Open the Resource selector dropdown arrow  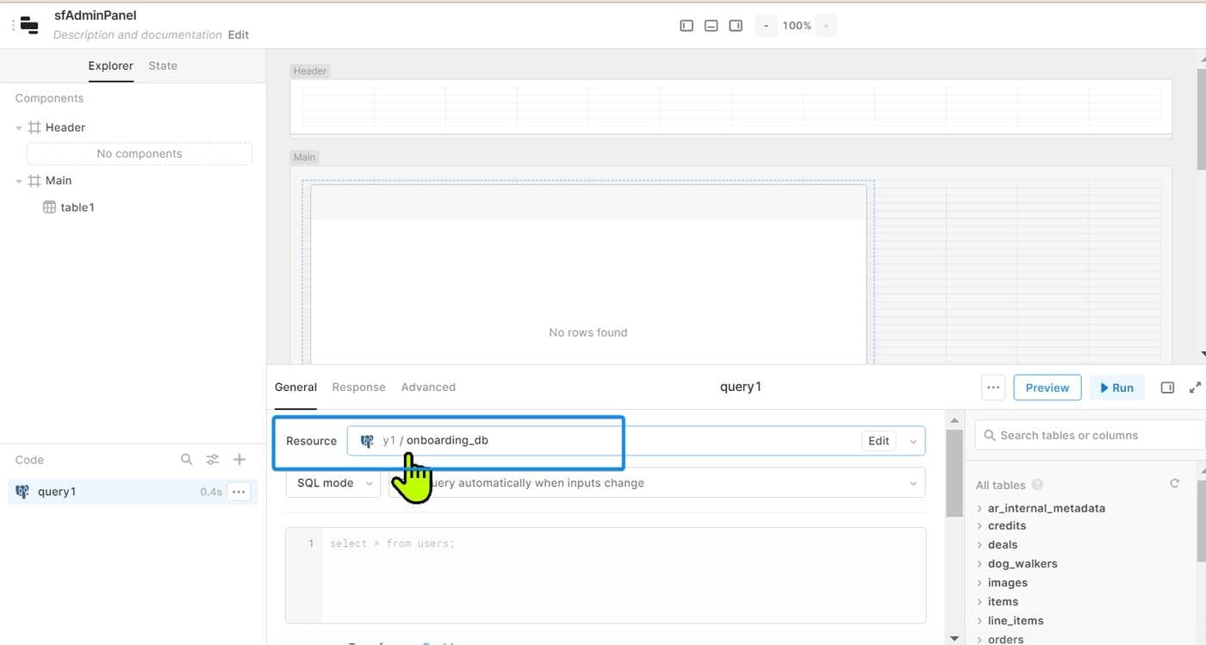913,441
